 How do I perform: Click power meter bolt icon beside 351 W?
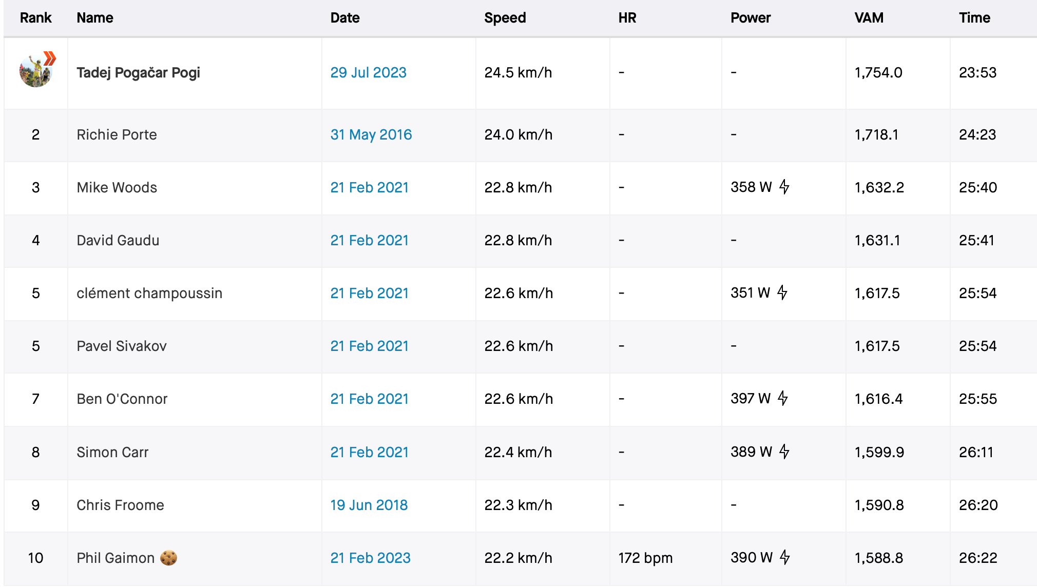point(782,292)
